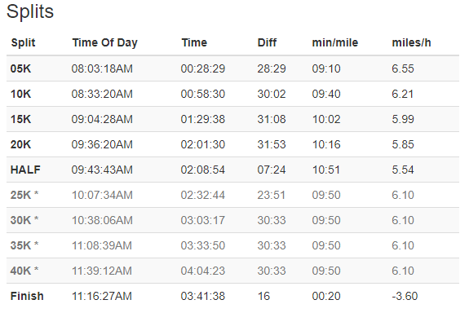The height and width of the screenshot is (313, 469).
Task: Select the 20K split row label
Action: pos(20,144)
